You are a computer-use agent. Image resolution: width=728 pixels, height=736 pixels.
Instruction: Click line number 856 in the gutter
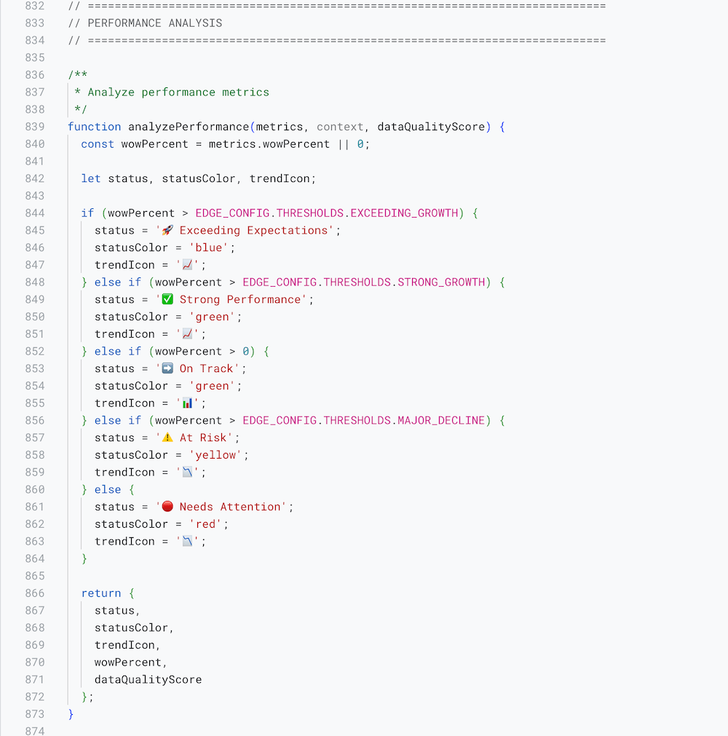tap(35, 420)
